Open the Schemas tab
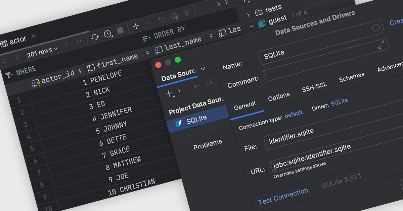This screenshot has height=211, width=403. point(352,77)
